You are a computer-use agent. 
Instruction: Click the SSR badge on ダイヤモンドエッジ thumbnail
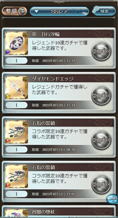[x=25, y=79]
